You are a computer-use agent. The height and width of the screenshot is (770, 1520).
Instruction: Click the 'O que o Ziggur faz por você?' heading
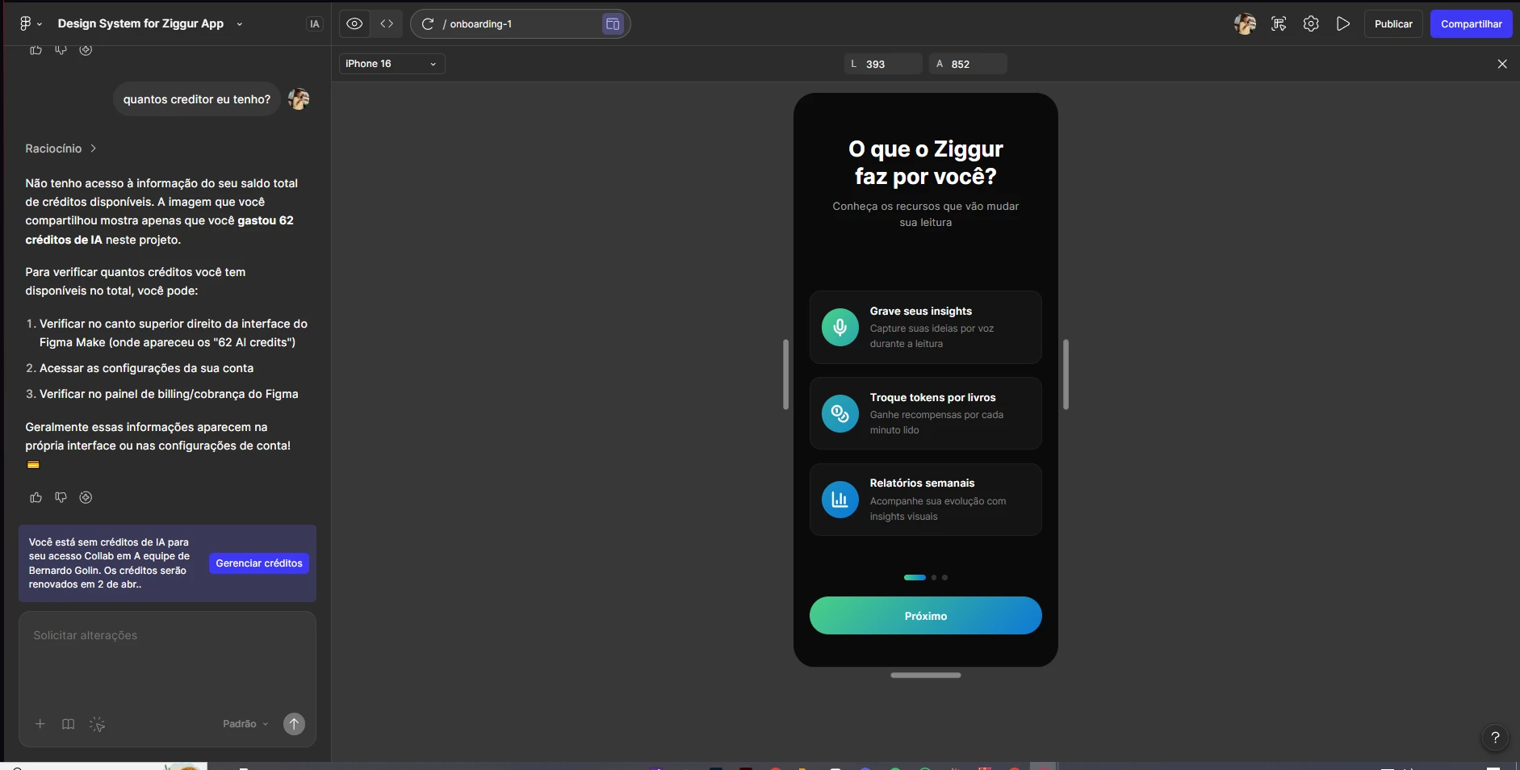click(x=925, y=162)
